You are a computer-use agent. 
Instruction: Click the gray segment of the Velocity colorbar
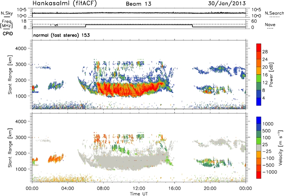point(259,148)
